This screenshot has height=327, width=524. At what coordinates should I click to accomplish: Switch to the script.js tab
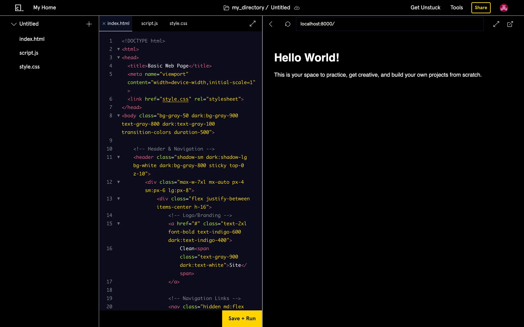[149, 23]
